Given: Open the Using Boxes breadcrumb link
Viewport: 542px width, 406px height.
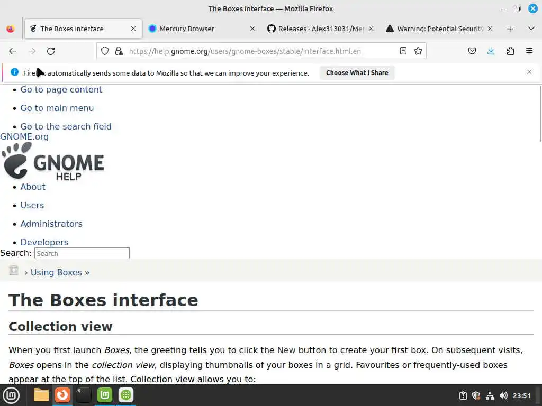Looking at the screenshot, I should tap(56, 272).
